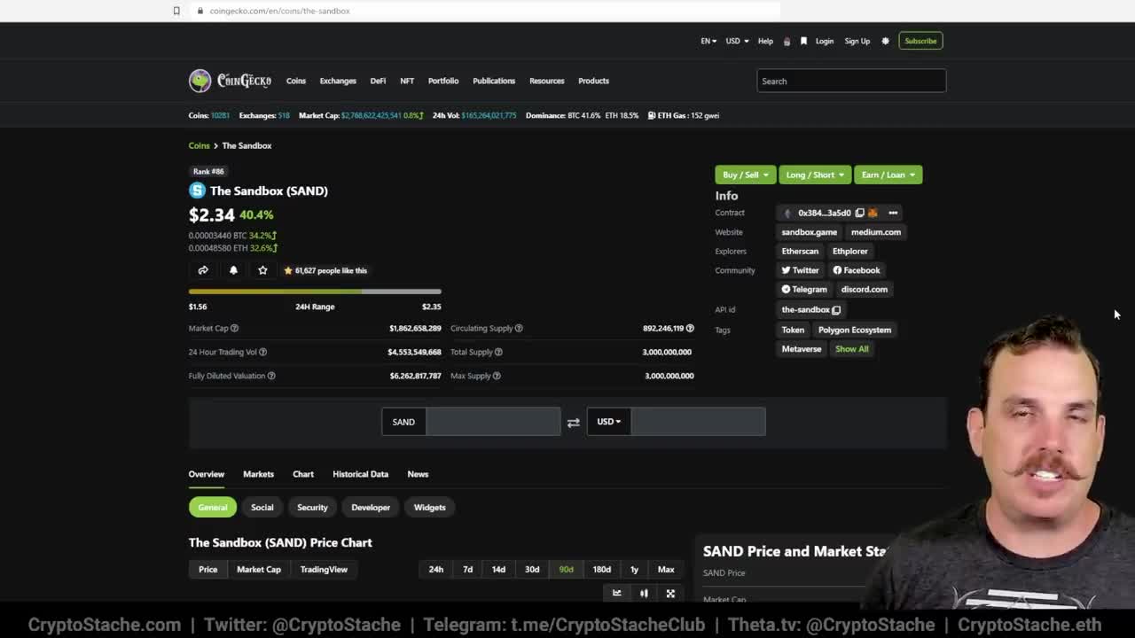This screenshot has height=638, width=1135.
Task: Open the Coins navigation menu
Action: click(296, 81)
